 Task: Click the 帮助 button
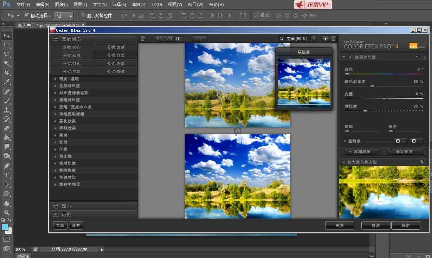click(x=60, y=225)
